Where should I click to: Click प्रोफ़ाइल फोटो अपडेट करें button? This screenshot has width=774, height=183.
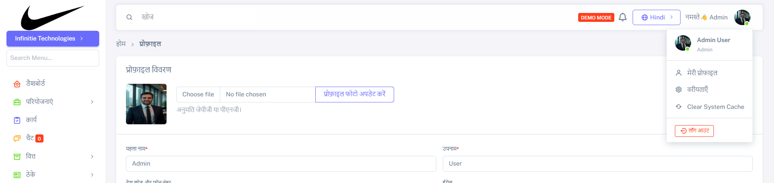[354, 94]
